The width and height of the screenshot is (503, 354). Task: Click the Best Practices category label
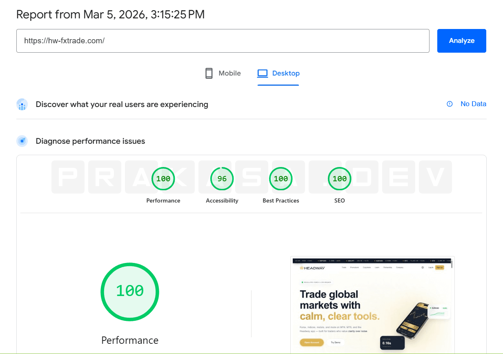(x=281, y=200)
